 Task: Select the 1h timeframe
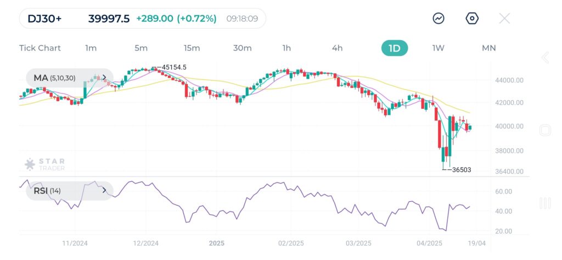(286, 48)
